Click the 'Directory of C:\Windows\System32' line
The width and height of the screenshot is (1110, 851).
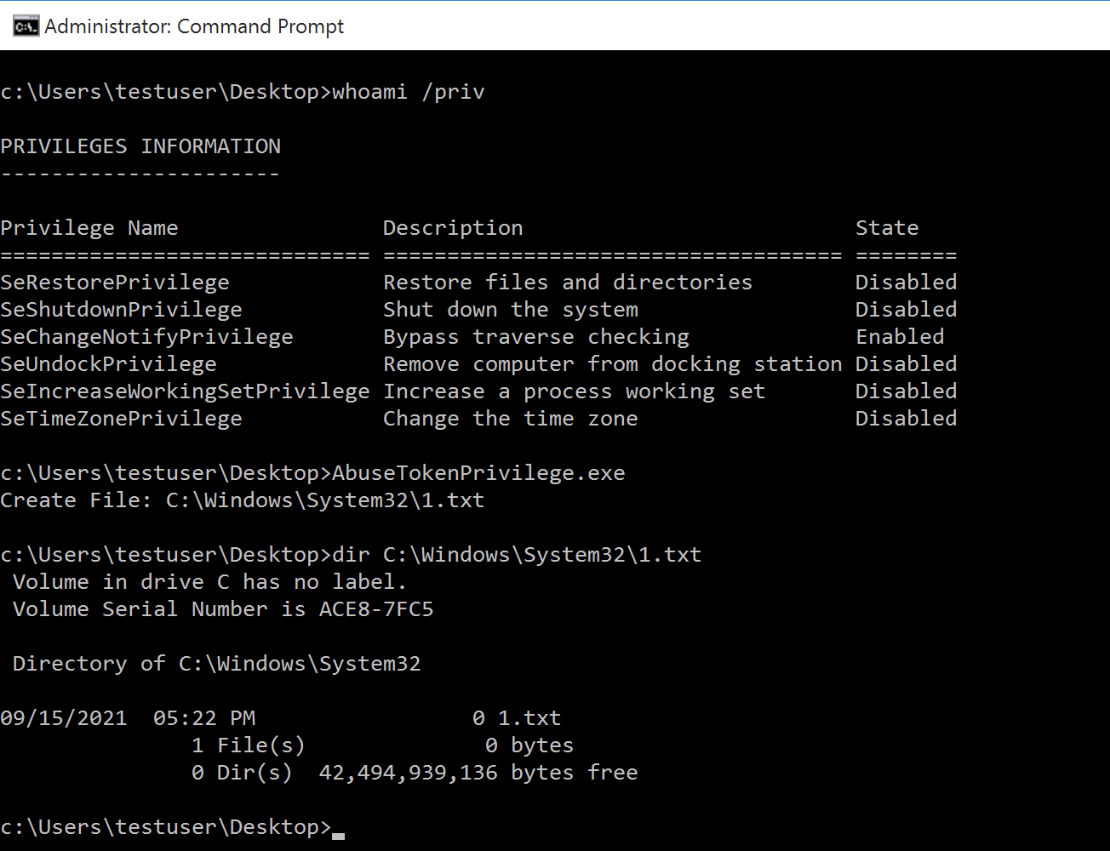[217, 664]
